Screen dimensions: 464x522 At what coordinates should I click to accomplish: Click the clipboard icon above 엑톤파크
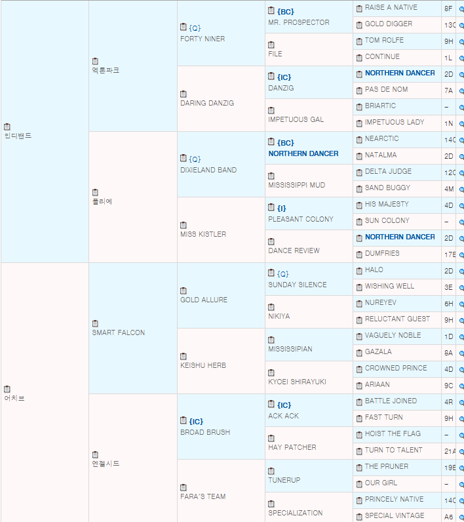tap(95, 61)
